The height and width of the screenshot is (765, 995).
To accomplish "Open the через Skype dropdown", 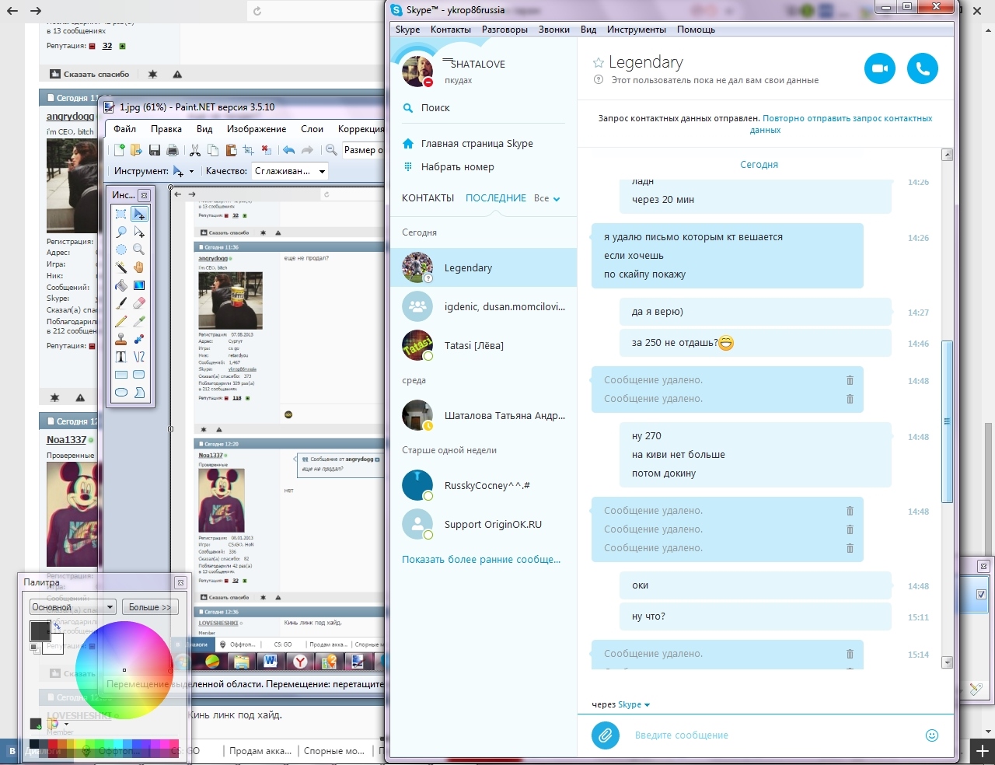I will tap(634, 704).
